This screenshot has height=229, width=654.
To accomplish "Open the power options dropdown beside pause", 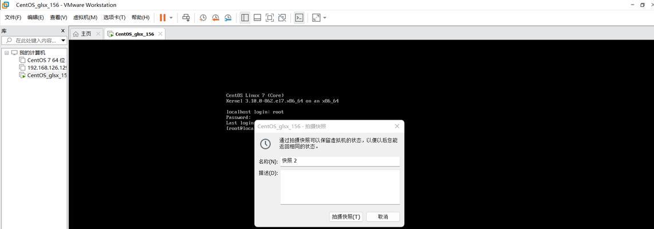I will [171, 18].
